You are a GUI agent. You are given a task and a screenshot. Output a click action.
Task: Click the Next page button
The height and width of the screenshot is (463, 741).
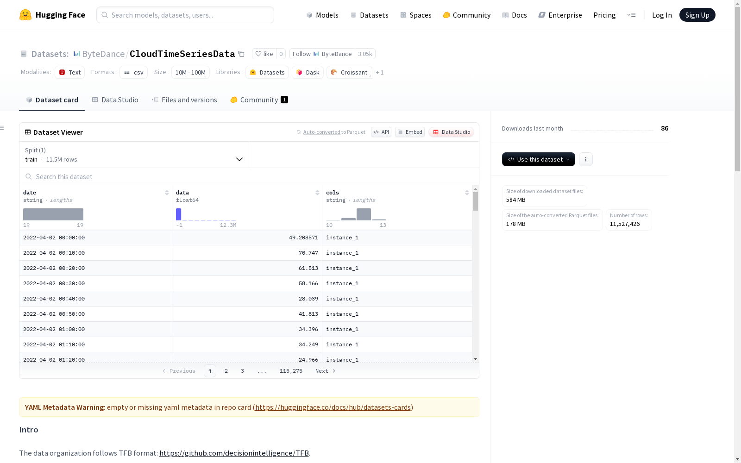(x=325, y=371)
